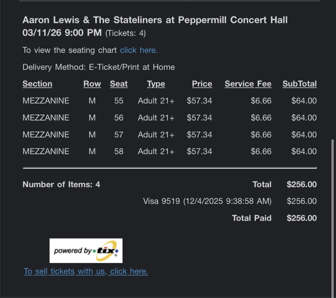Follow the "To sell tickets with us" link
The image size is (336, 298).
pyautogui.click(x=86, y=271)
